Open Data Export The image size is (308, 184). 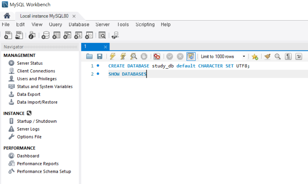29,94
